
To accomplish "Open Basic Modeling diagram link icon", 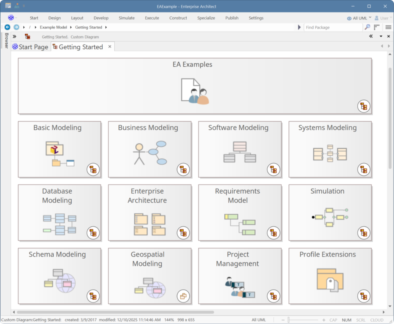I will click(x=93, y=170).
